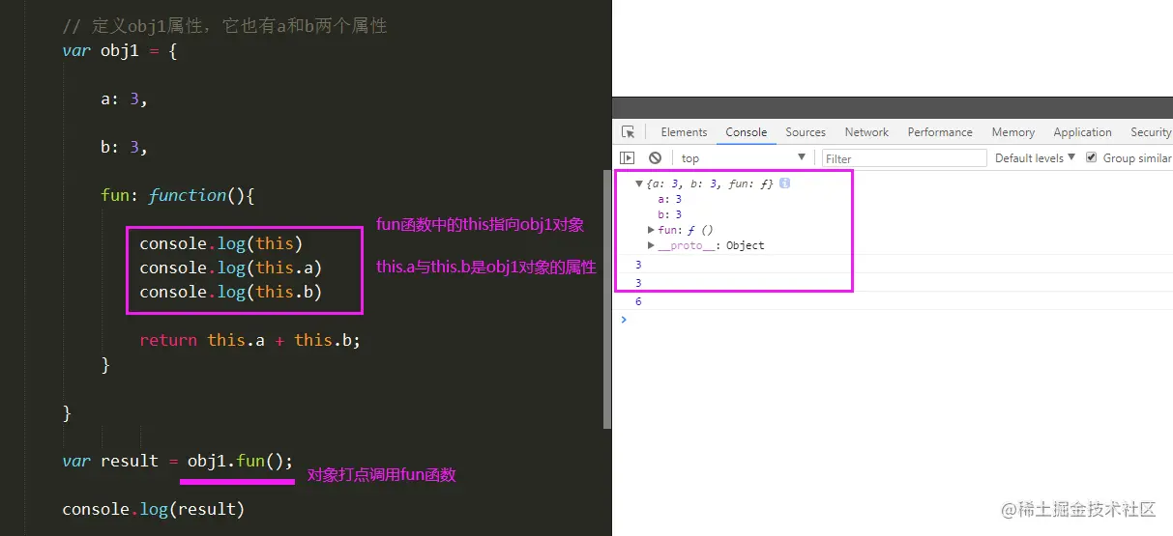Click the a: 3 property in console output

click(x=670, y=199)
